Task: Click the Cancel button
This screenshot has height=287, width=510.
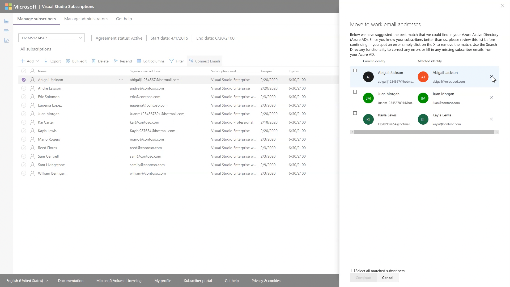Action: pyautogui.click(x=388, y=278)
